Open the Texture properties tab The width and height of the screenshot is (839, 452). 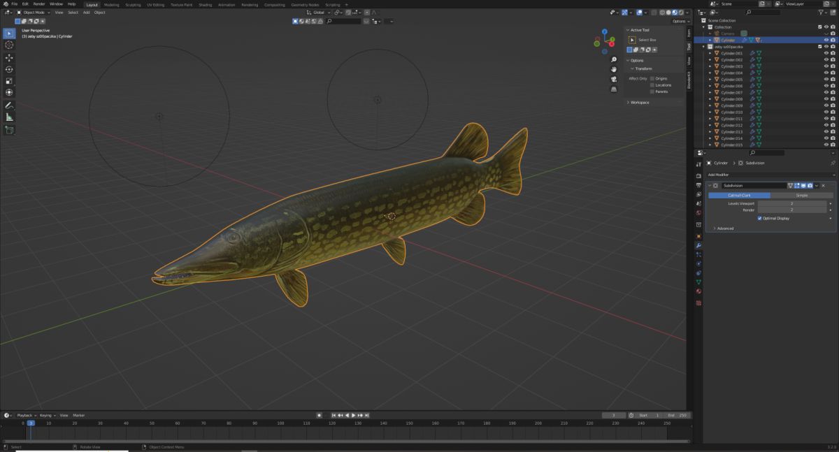[698, 302]
